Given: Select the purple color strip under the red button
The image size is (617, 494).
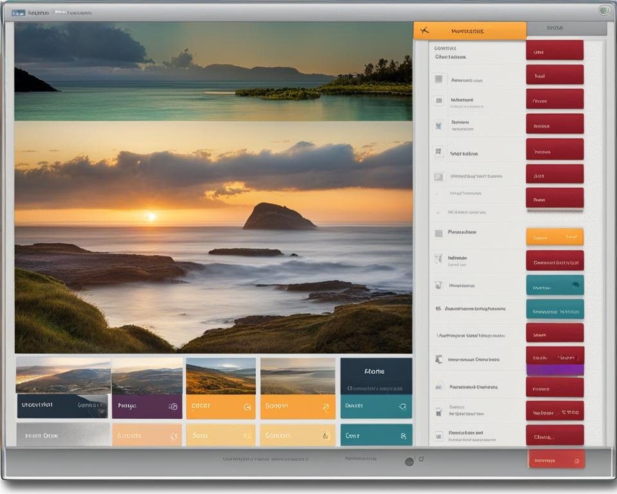Looking at the screenshot, I should (x=555, y=368).
